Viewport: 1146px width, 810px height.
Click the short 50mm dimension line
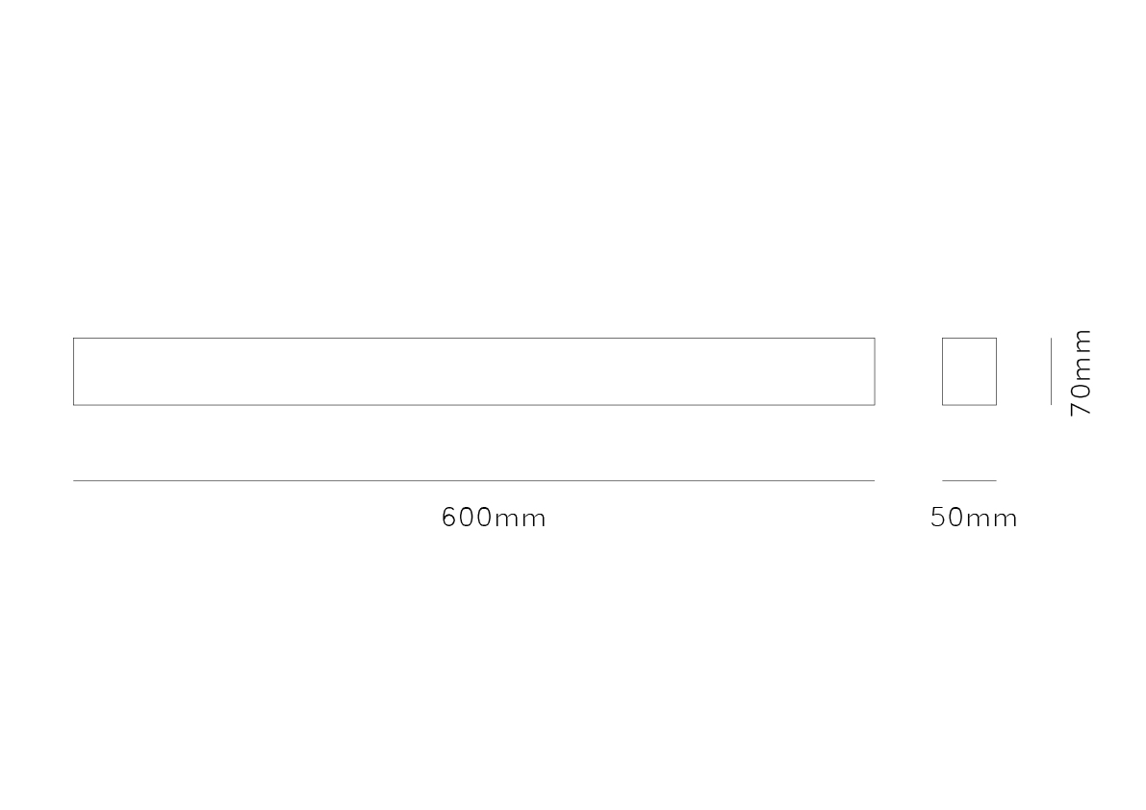click(x=969, y=480)
